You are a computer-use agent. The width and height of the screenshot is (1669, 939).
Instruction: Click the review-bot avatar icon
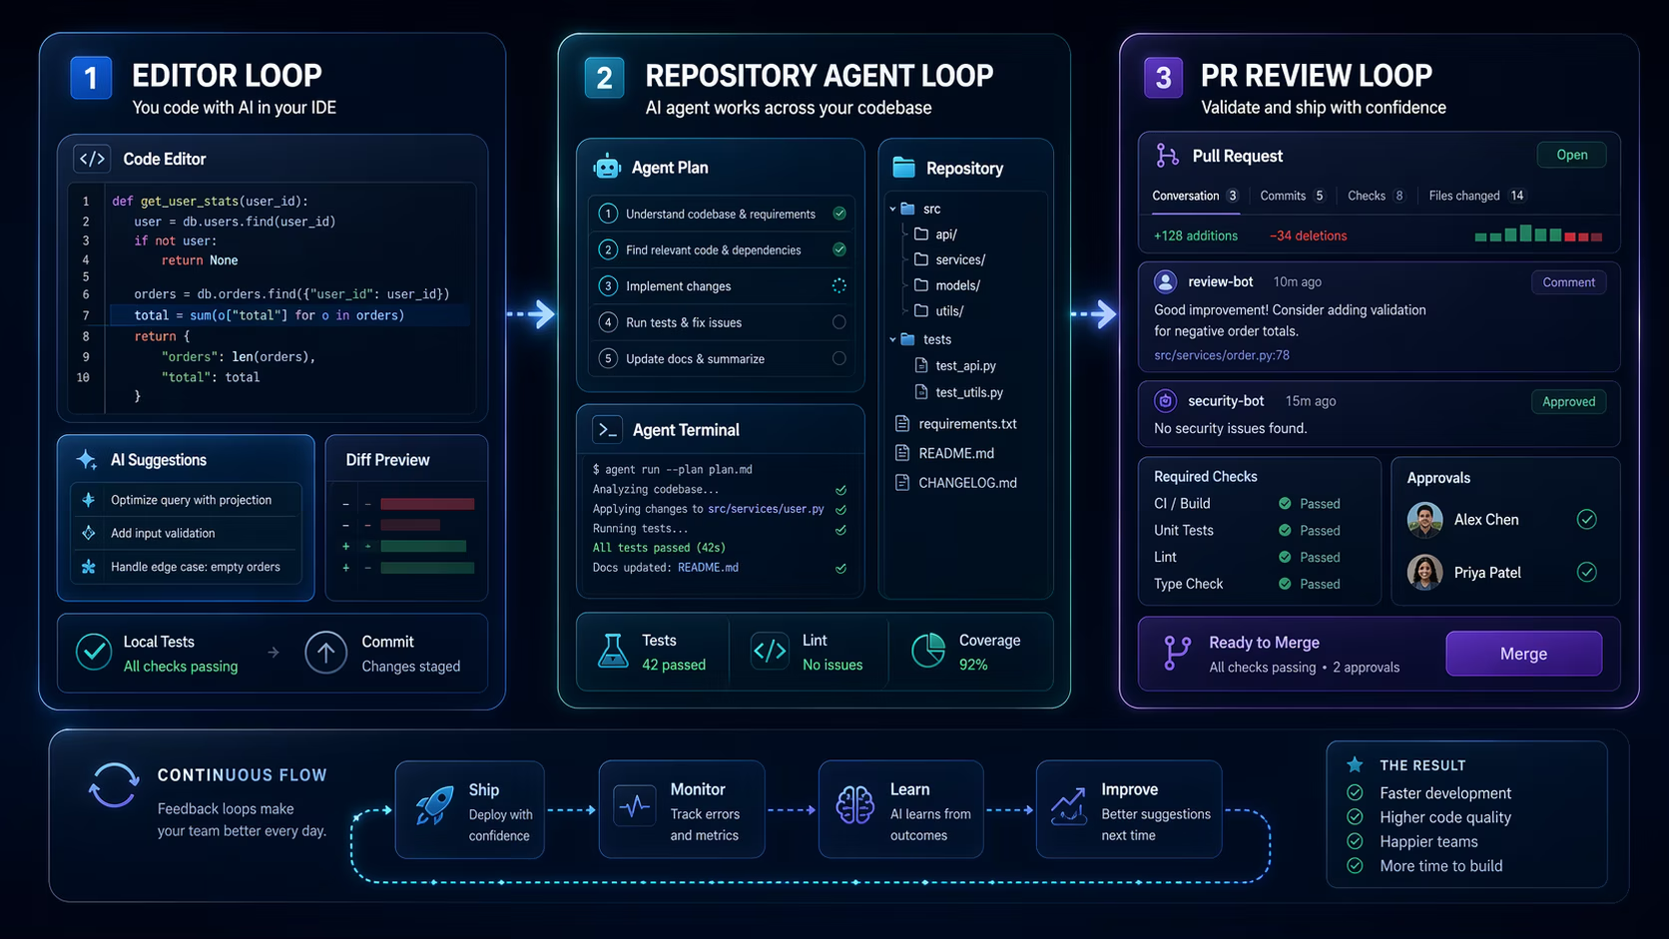click(1165, 281)
